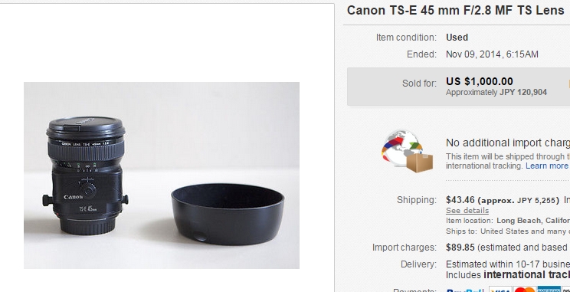Click the Approximately JPY 120,904 text

pos(496,93)
